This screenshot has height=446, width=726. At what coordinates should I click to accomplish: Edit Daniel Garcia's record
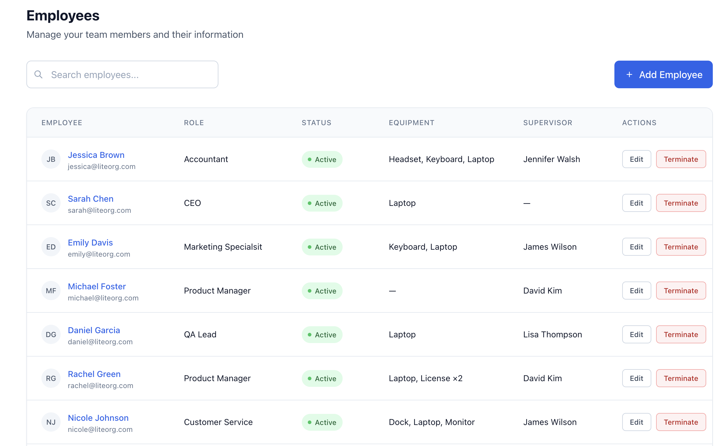tap(636, 334)
